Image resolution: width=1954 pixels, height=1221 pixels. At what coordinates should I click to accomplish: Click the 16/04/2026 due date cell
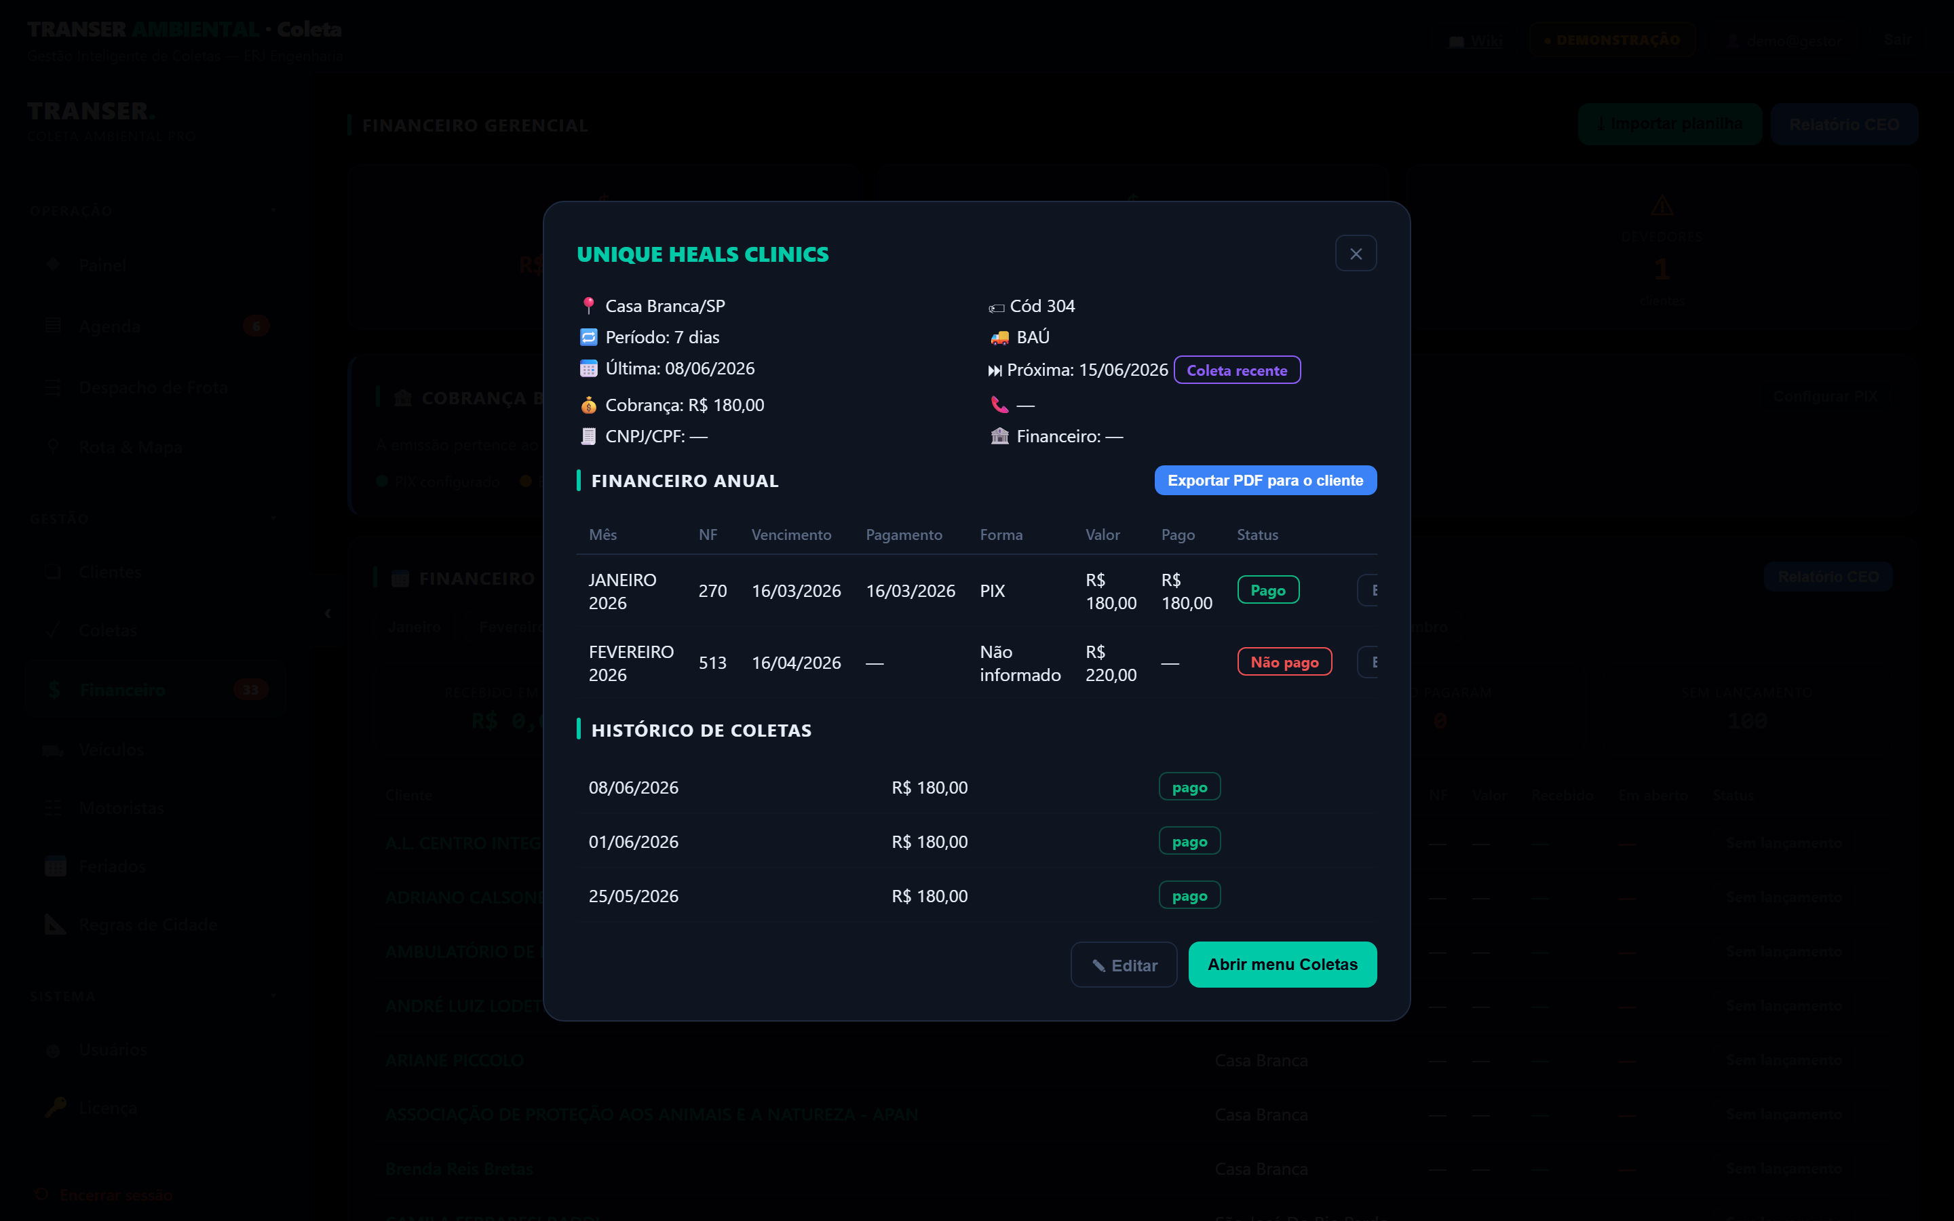(796, 663)
